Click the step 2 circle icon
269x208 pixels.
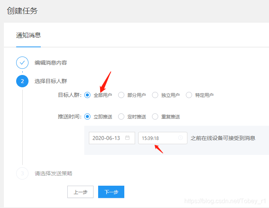22,81
